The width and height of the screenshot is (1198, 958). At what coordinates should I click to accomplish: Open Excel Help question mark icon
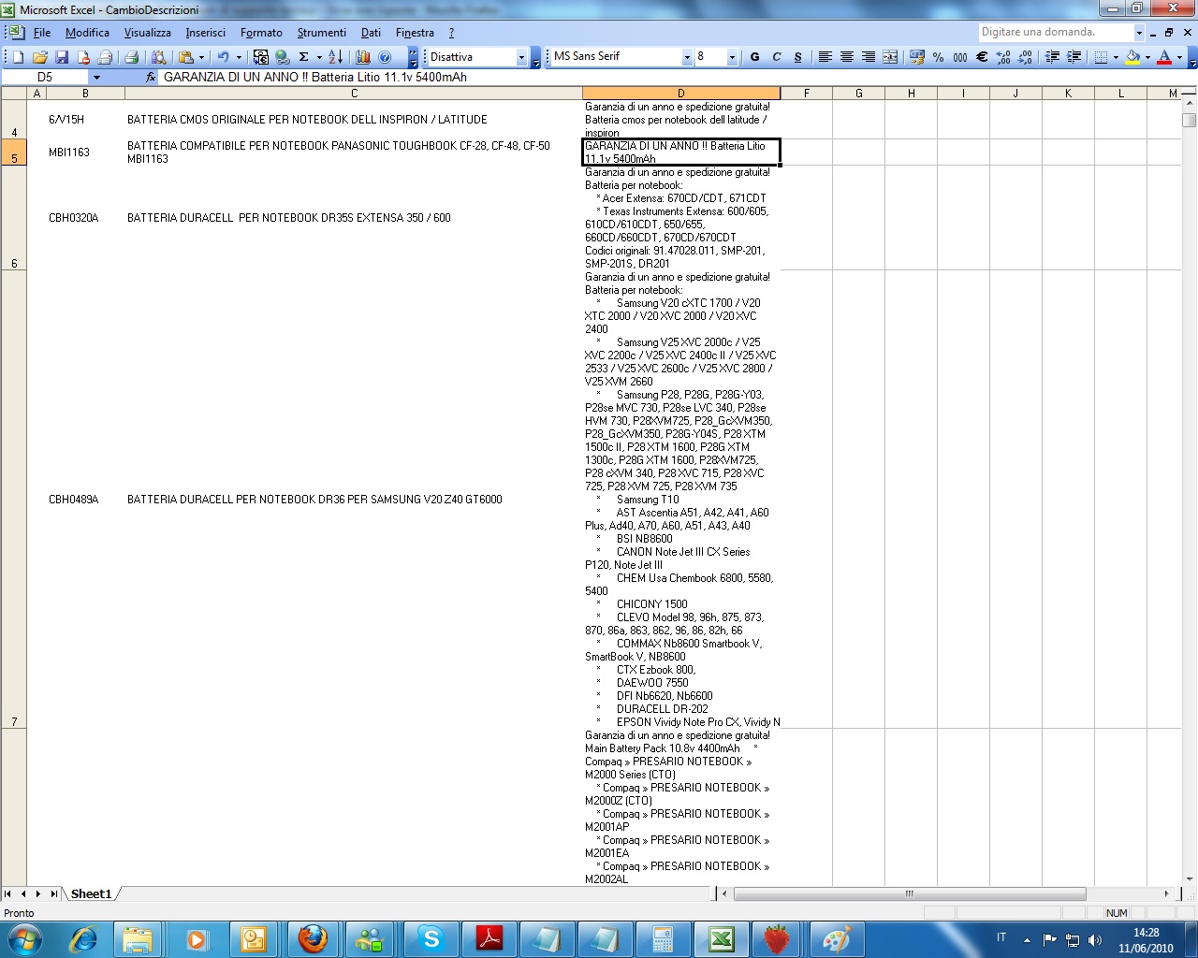pos(385,57)
